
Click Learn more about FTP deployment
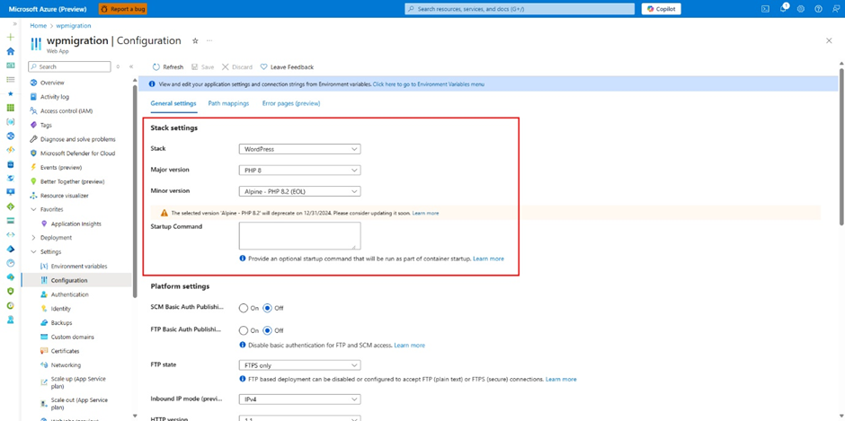tap(561, 380)
